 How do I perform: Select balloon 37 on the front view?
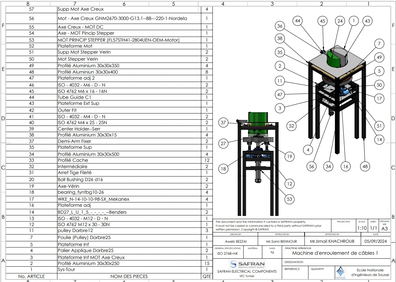(223, 123)
